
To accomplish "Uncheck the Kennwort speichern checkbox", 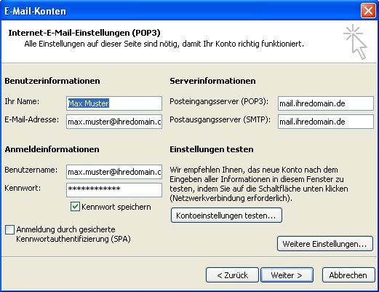I will click(x=75, y=207).
